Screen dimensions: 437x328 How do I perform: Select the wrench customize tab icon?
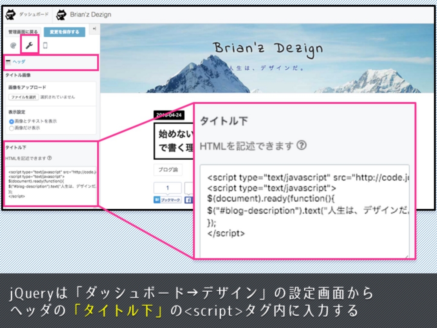point(29,45)
